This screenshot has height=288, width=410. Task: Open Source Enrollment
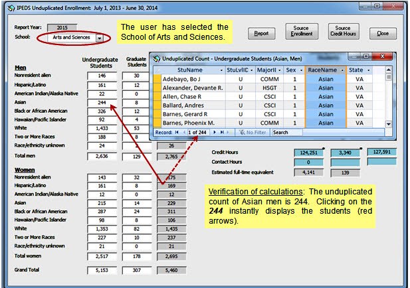[302, 31]
